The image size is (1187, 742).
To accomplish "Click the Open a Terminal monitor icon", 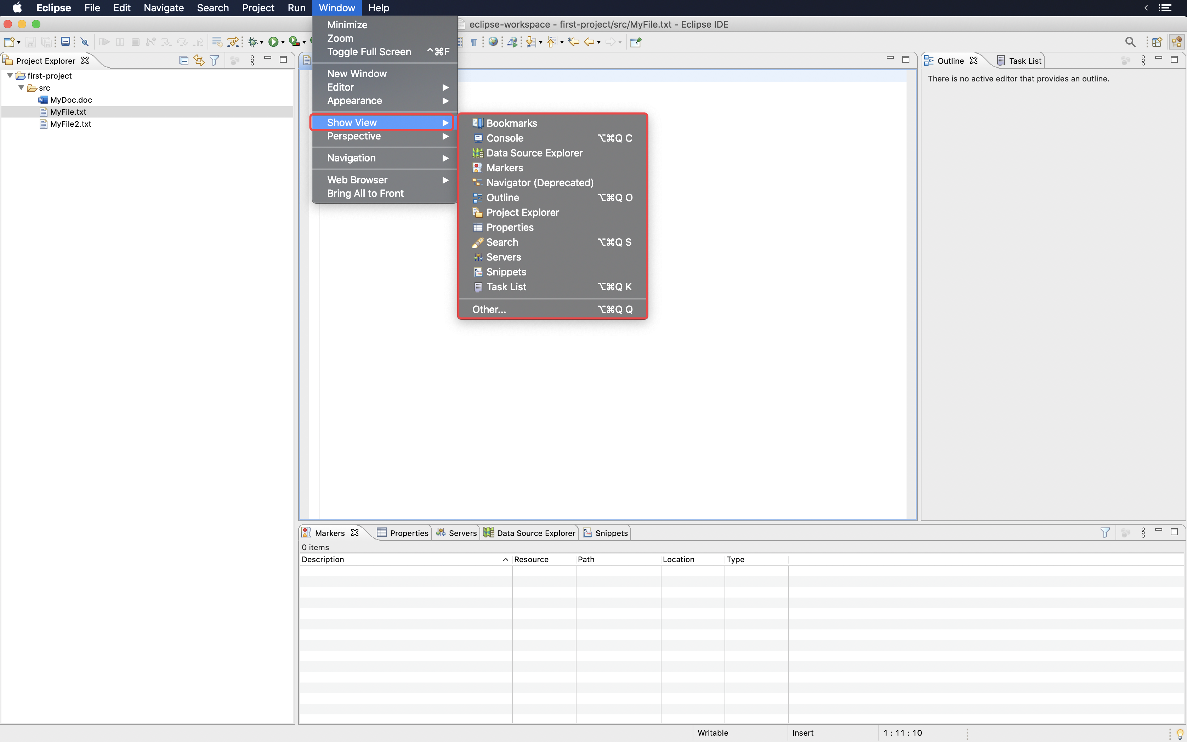I will pyautogui.click(x=65, y=42).
